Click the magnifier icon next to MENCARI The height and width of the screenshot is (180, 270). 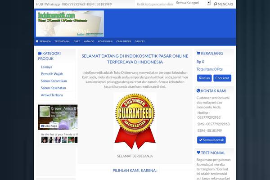216,4
